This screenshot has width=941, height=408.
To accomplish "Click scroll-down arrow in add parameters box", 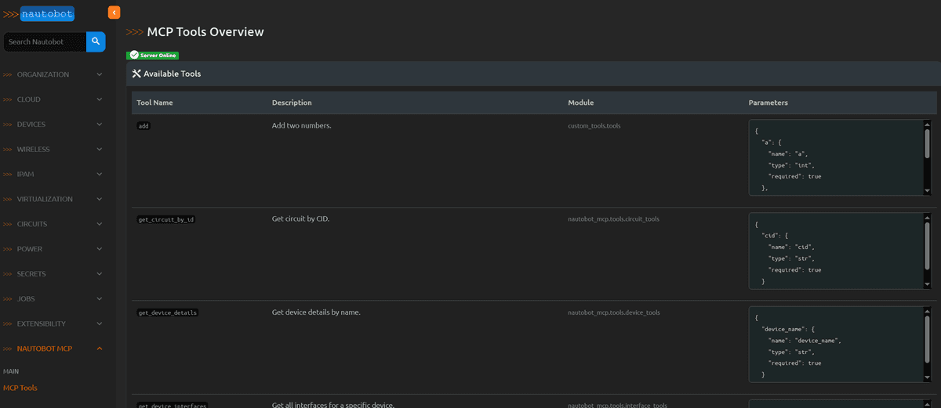I will (927, 190).
